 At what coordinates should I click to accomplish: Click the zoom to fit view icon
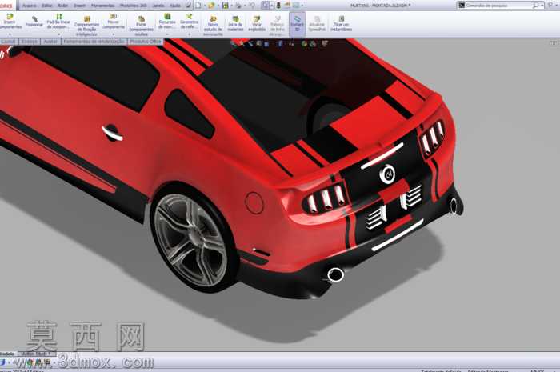[234, 43]
